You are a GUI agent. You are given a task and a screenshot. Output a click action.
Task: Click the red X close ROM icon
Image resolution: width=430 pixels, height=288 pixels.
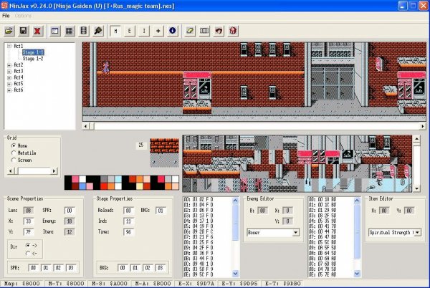pyautogui.click(x=37, y=31)
